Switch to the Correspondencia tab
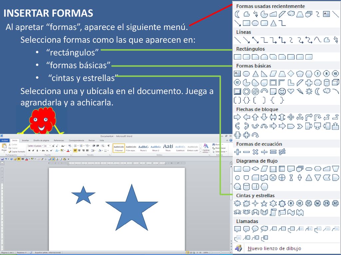Image resolution: width=341 pixels, height=255 pixels. (76, 140)
